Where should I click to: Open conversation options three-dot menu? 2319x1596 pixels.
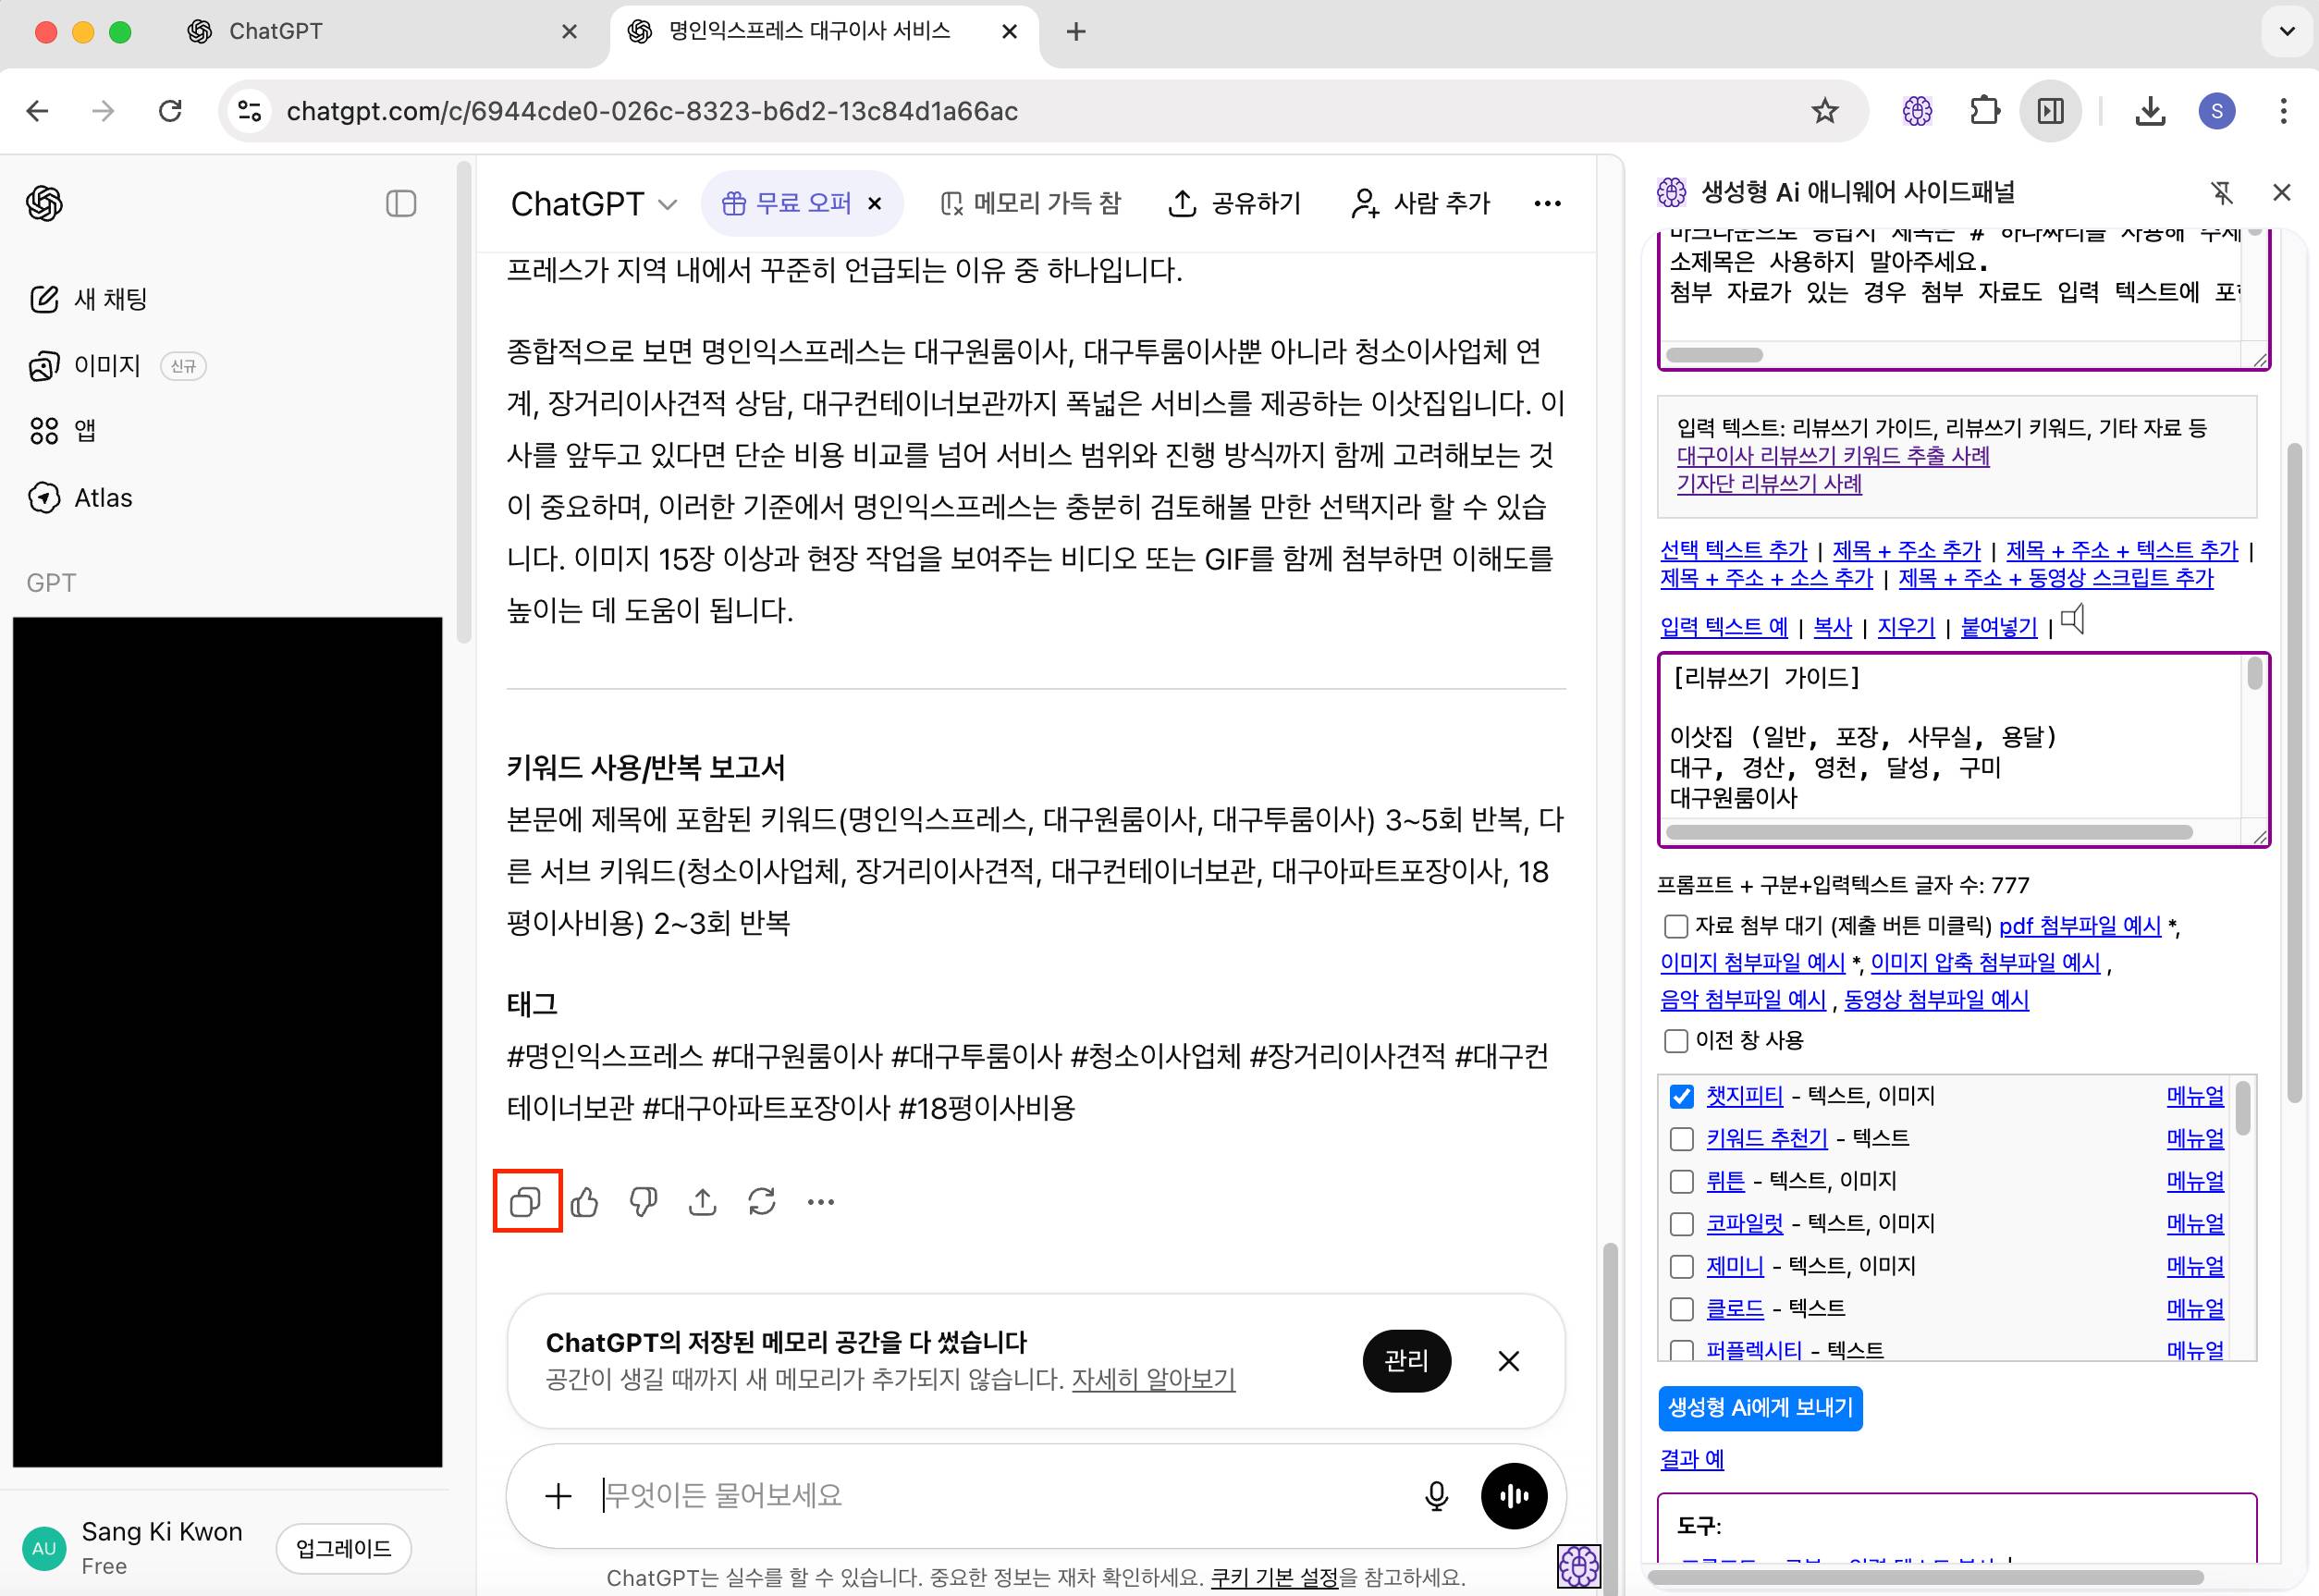coord(1547,204)
